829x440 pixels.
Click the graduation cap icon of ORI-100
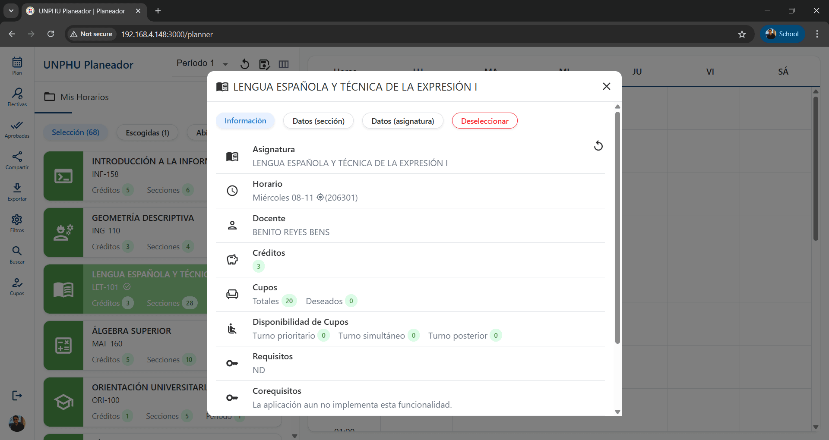[x=63, y=402]
